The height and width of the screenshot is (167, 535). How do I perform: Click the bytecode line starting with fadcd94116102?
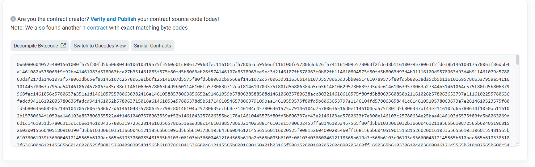pos(263,101)
